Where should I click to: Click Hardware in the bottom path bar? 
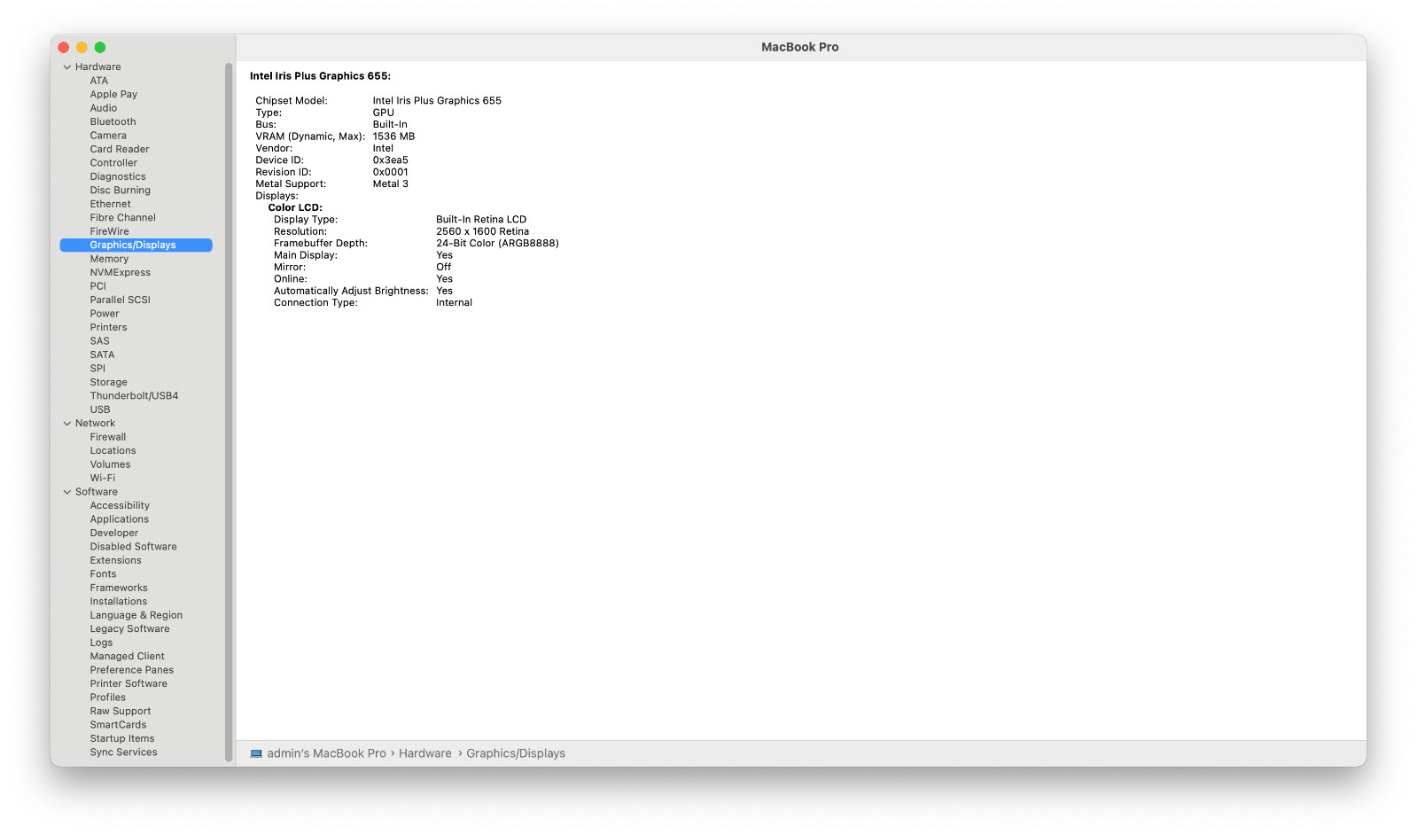point(425,753)
